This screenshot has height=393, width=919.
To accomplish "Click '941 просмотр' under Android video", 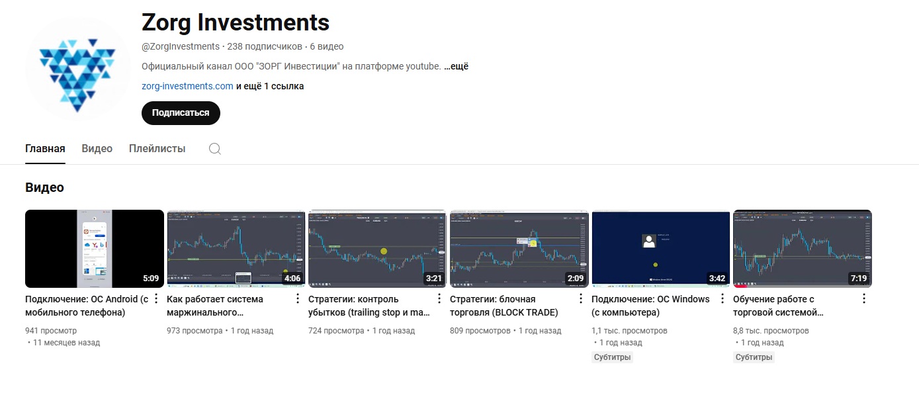I will [51, 330].
